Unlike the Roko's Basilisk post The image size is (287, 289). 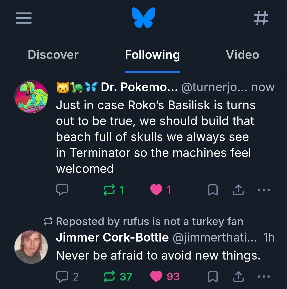coord(156,190)
